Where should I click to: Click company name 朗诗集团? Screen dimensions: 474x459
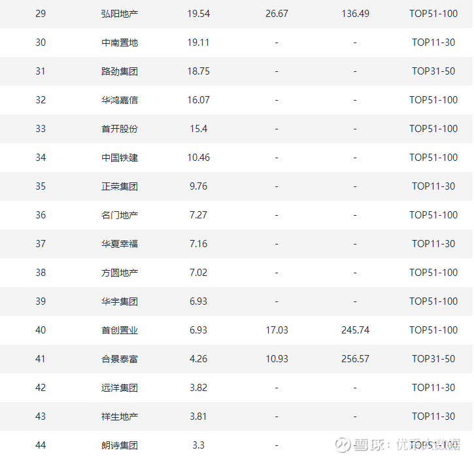point(120,445)
